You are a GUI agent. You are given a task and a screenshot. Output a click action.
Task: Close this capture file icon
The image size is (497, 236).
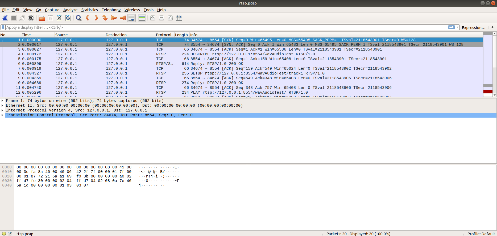(x=59, y=18)
